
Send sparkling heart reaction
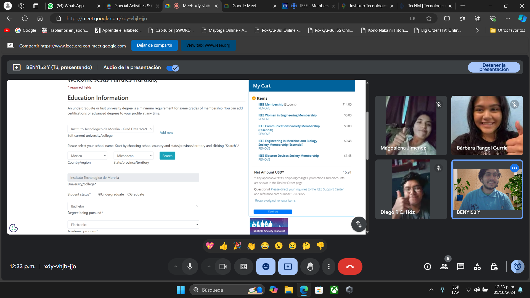210,246
